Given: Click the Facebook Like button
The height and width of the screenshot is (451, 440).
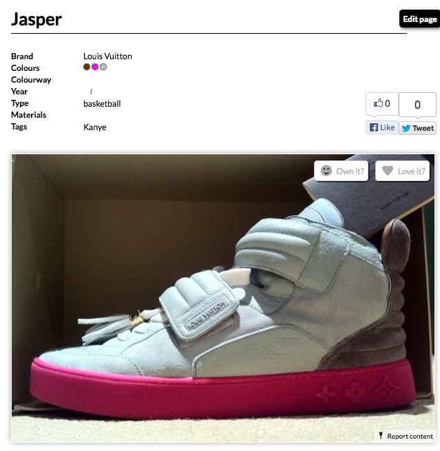Looking at the screenshot, I should click(x=382, y=127).
